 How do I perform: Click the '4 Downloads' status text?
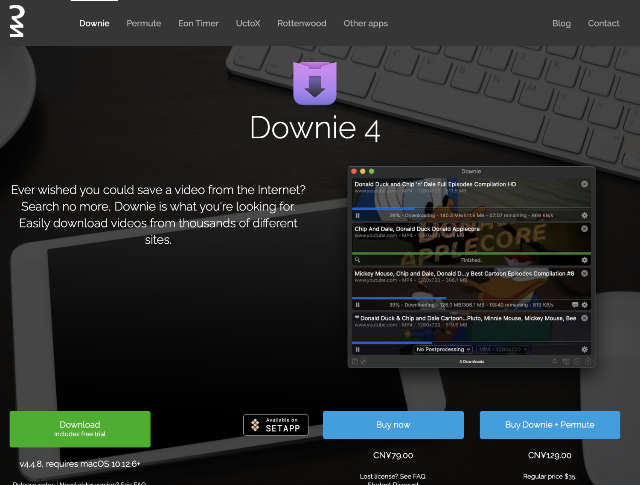pyautogui.click(x=471, y=362)
